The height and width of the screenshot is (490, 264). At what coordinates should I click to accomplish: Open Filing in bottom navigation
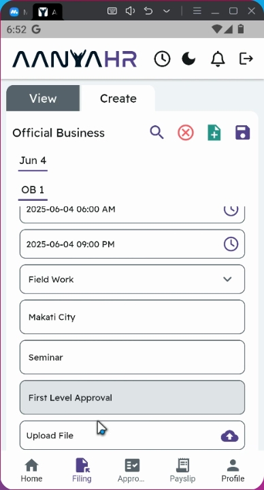point(82,470)
